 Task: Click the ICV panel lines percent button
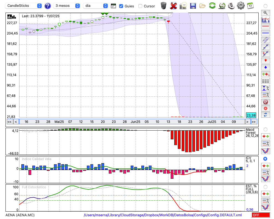[x=266, y=172]
